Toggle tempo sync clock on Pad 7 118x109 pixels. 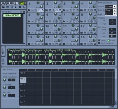point(74,21)
